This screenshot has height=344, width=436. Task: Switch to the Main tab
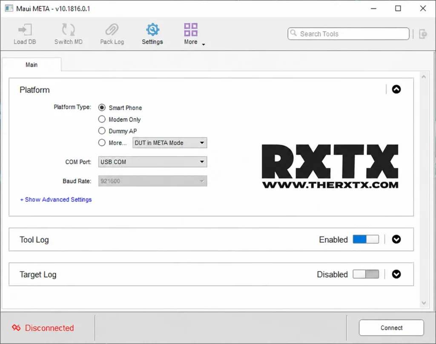(32, 65)
